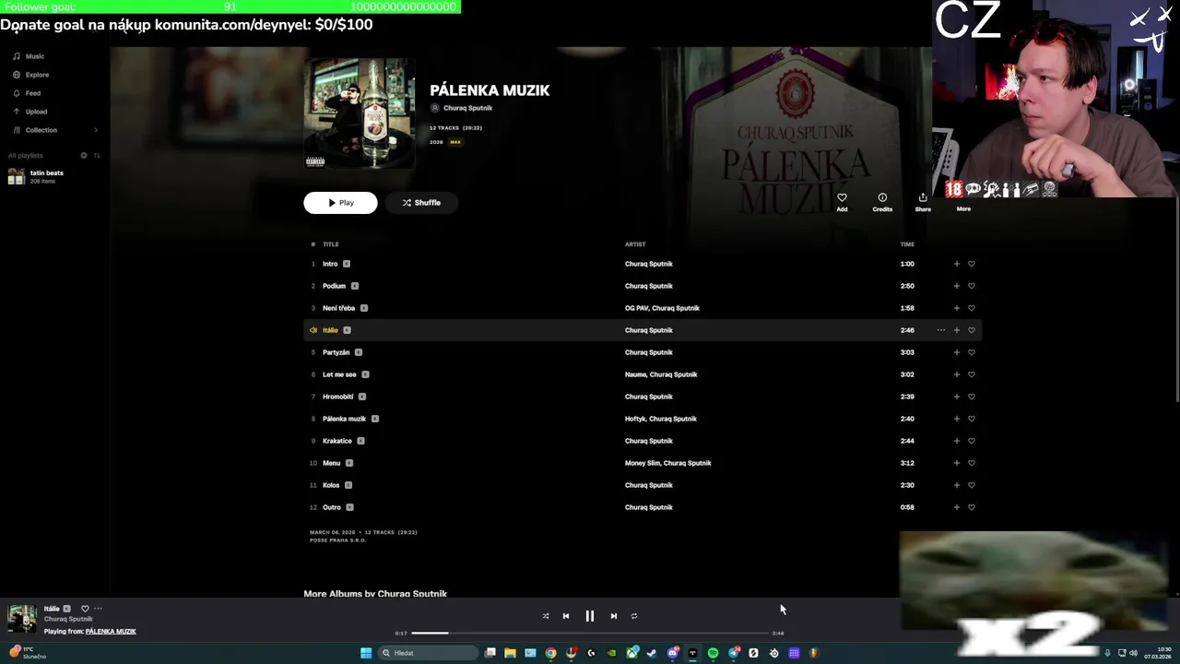Favorite the Pálenka muzik track
The height and width of the screenshot is (664, 1180).
pos(971,419)
